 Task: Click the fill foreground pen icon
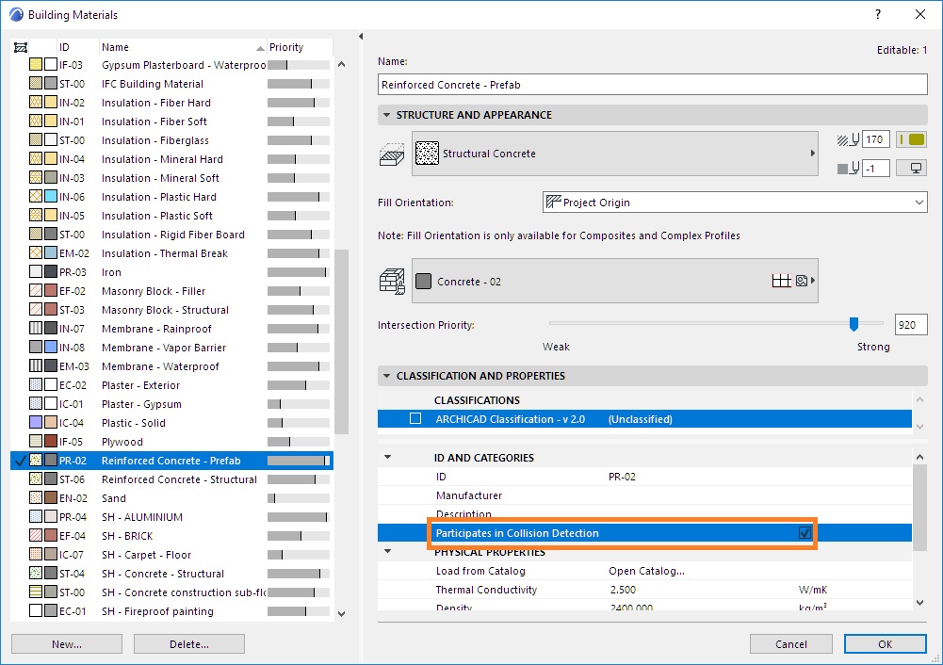[847, 140]
